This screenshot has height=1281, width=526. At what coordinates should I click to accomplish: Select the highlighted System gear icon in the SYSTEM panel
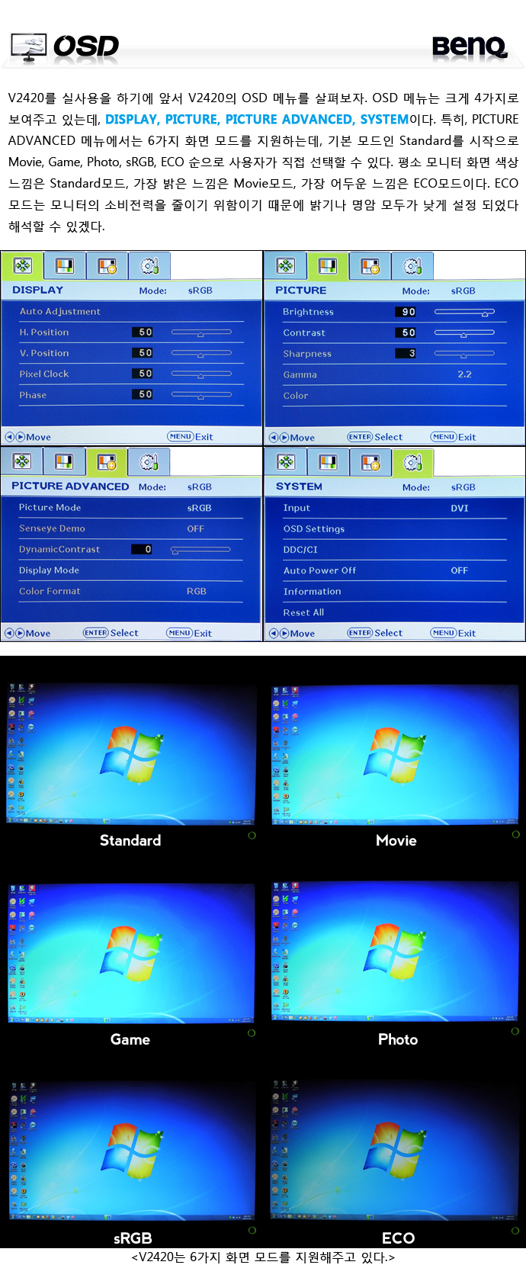[412, 462]
